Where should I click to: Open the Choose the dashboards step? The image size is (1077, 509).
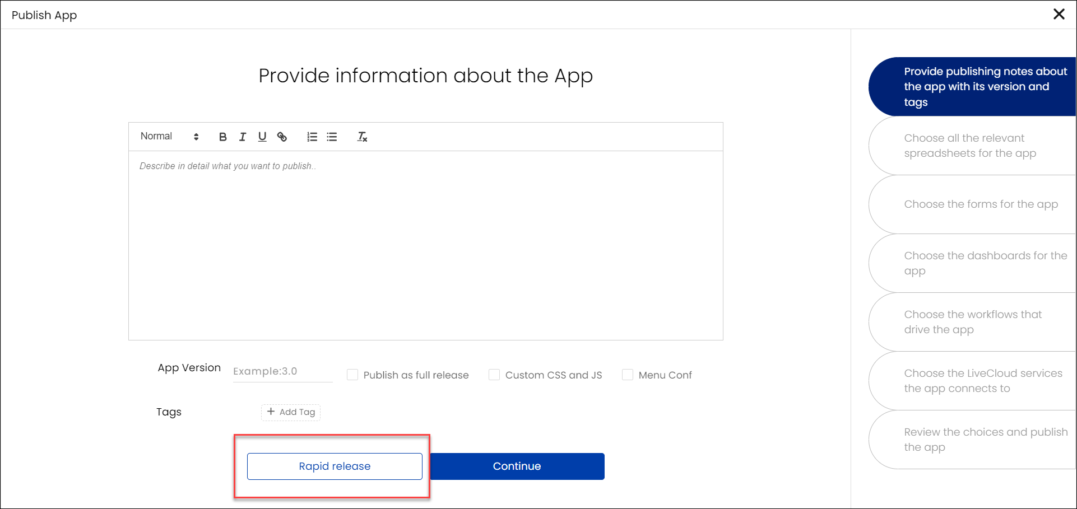[x=972, y=263]
